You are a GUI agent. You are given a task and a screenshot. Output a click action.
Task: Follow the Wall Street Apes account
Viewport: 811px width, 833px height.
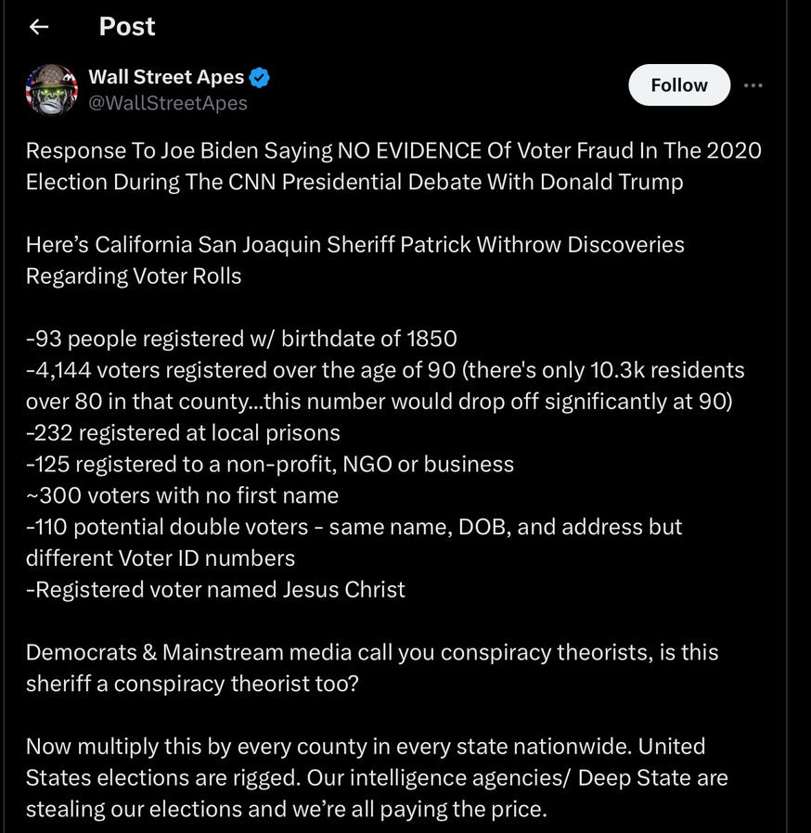(678, 85)
